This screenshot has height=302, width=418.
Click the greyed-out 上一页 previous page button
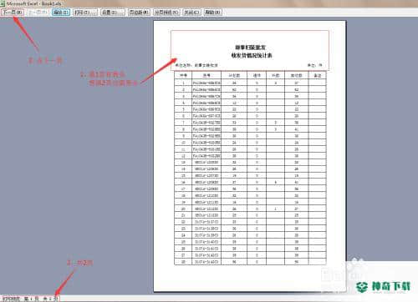click(38, 13)
